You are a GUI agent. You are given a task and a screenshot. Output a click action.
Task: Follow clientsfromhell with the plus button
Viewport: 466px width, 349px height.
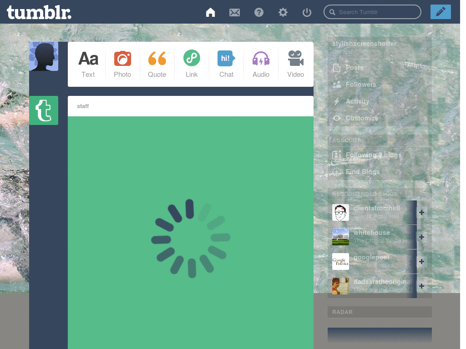tap(421, 213)
